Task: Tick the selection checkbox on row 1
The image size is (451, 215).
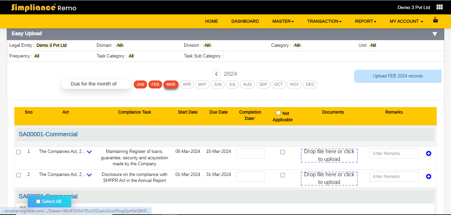Action: [18, 152]
